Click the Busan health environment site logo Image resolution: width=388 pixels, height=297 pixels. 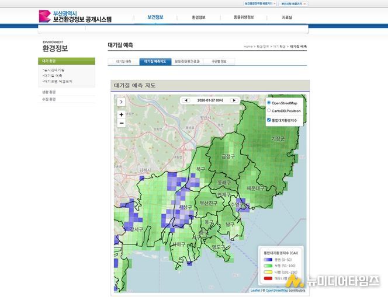pyautogui.click(x=74, y=16)
